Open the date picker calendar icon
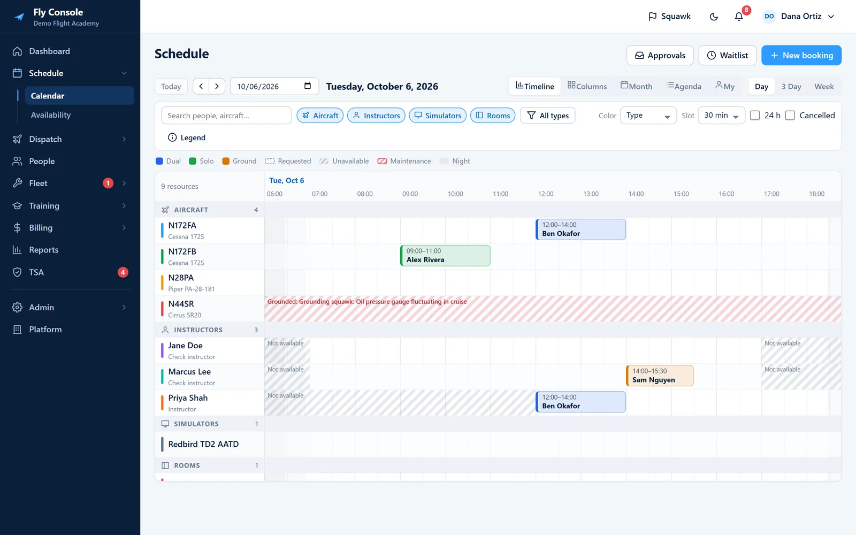This screenshot has height=535, width=856. coord(308,86)
